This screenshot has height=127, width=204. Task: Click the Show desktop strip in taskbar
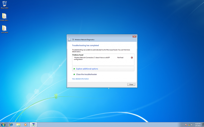[203, 125]
